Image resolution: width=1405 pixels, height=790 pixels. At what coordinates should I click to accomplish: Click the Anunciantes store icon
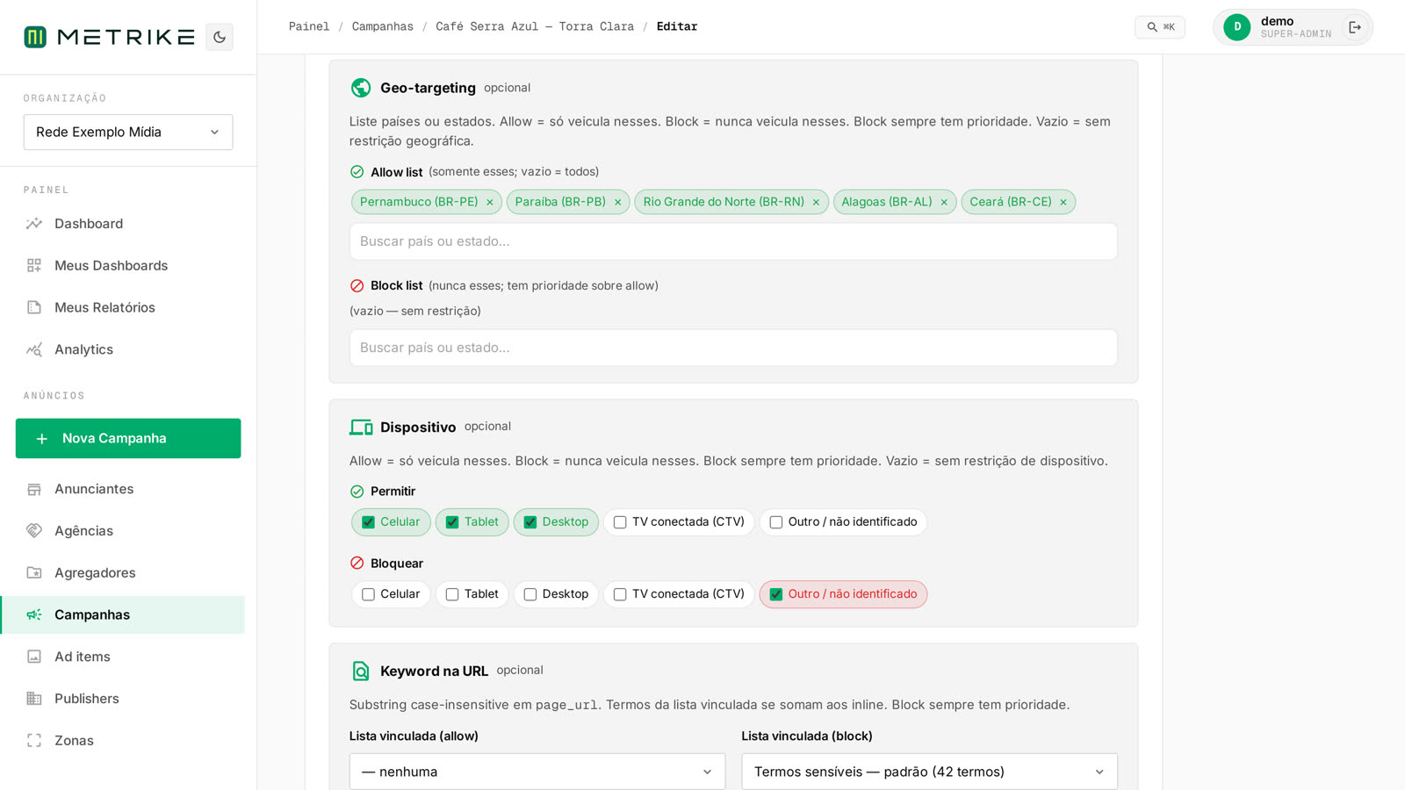34,489
